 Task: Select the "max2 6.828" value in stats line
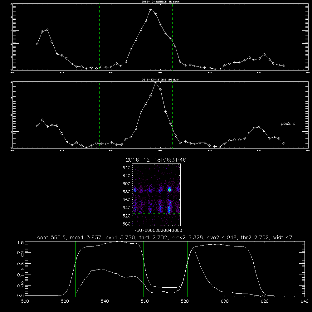pos(187,237)
